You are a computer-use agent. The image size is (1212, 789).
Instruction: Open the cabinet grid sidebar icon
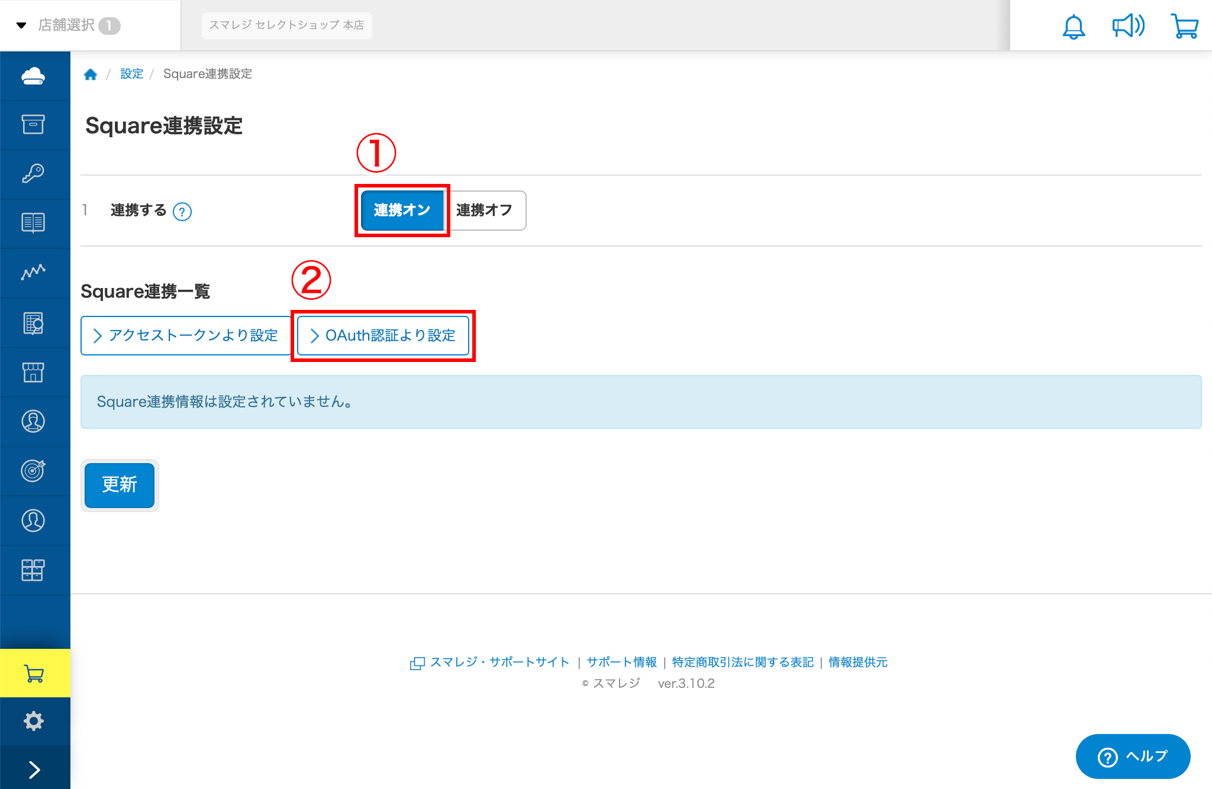33,570
